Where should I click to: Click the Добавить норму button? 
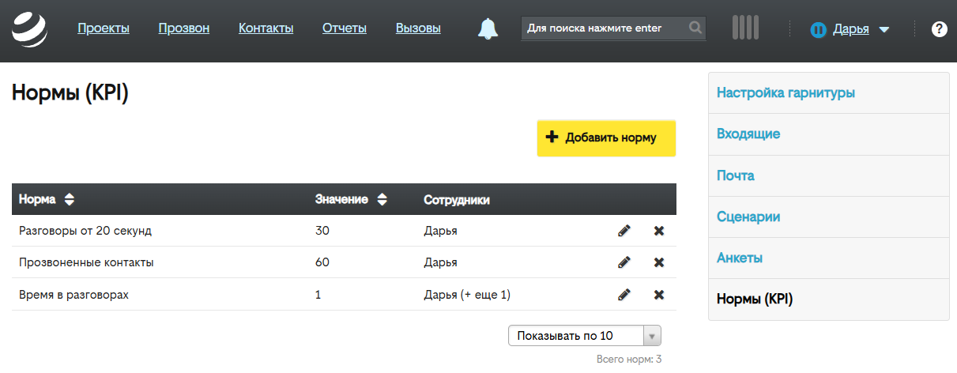(606, 138)
